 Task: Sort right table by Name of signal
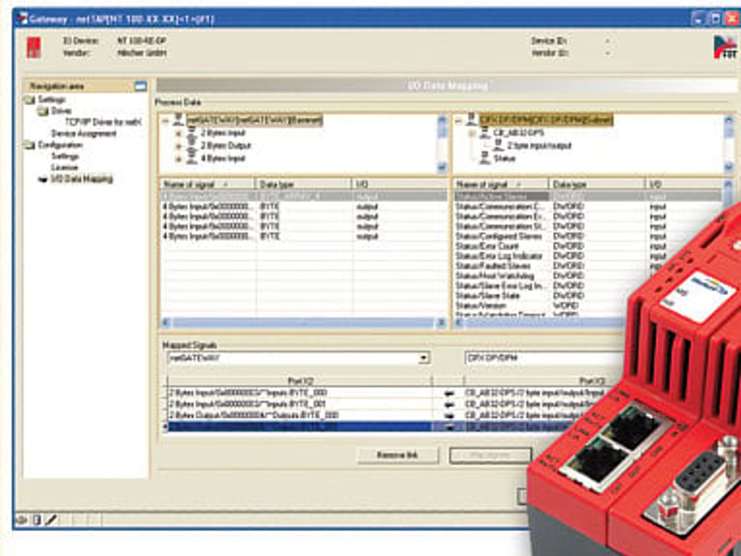(x=501, y=184)
